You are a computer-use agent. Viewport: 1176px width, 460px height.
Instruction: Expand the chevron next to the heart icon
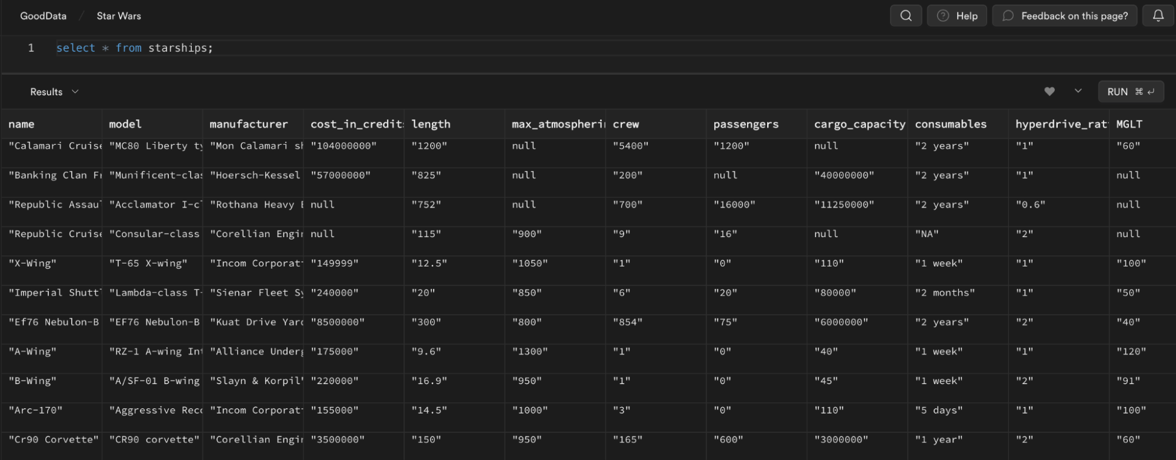[1078, 91]
